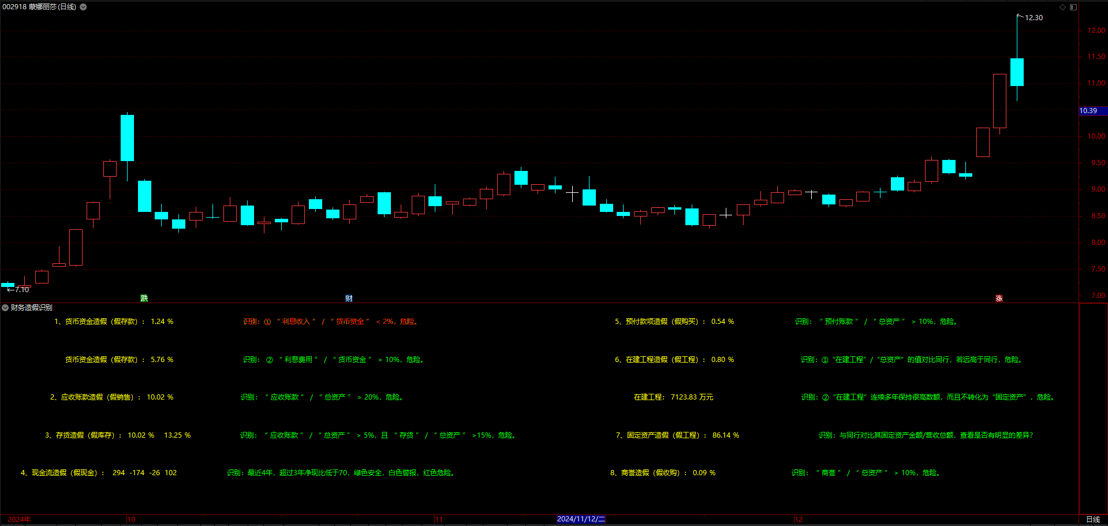Click the 9.50 price axis label

click(1098, 163)
